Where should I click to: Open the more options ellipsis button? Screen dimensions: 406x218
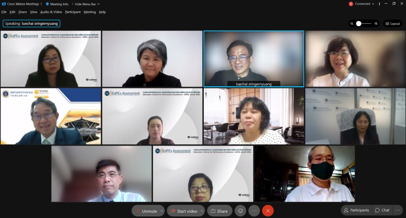pyautogui.click(x=254, y=211)
